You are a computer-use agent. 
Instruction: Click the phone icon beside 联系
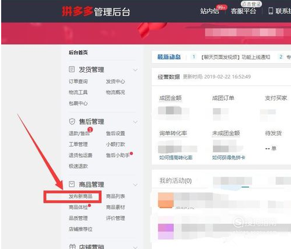click(x=271, y=11)
